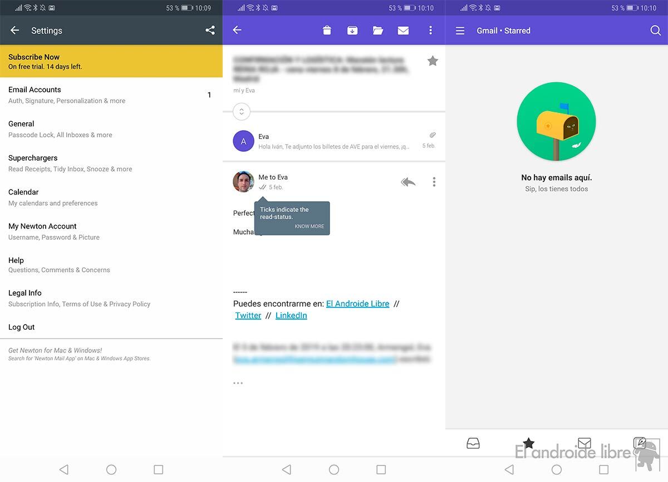The image size is (668, 482).
Task: Tap Android back button under Settings screen
Action: (64, 470)
